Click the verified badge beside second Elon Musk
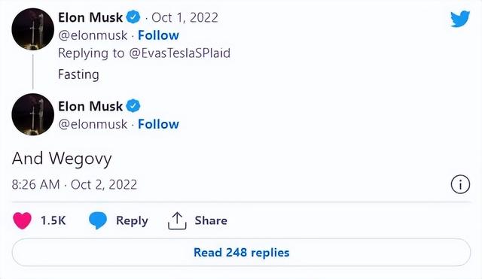 133,106
